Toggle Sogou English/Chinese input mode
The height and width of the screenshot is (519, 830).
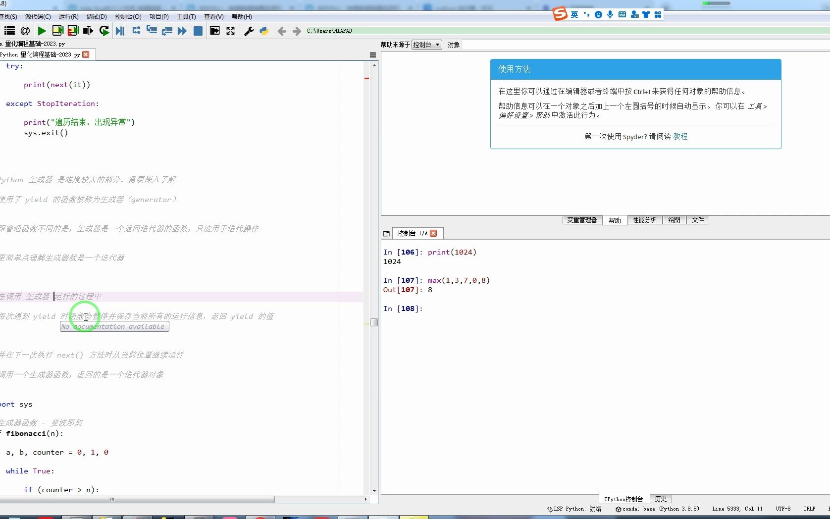coord(574,14)
